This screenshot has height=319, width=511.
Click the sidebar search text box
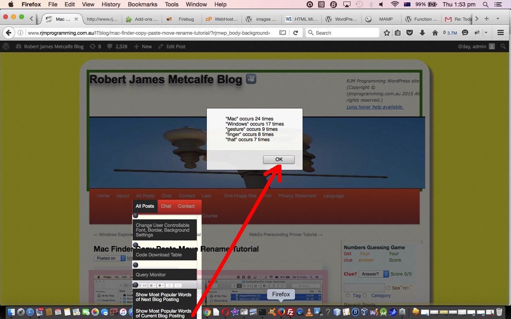tap(364, 287)
